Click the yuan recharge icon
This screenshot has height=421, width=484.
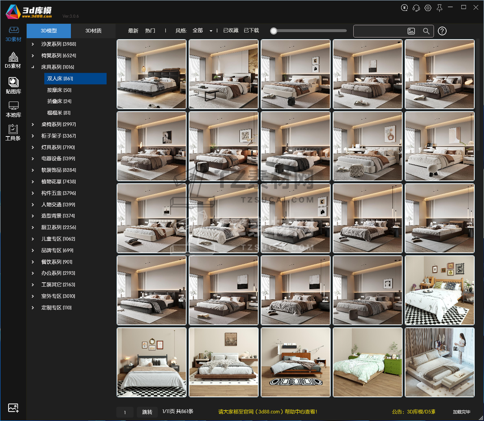pos(404,8)
